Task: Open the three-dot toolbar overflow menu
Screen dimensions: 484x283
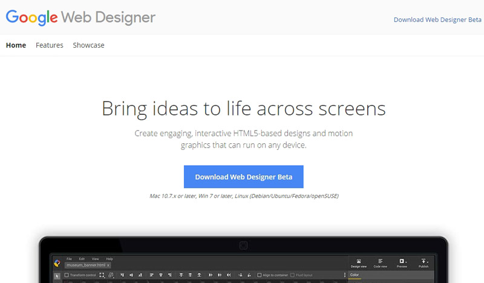Action: (345, 275)
